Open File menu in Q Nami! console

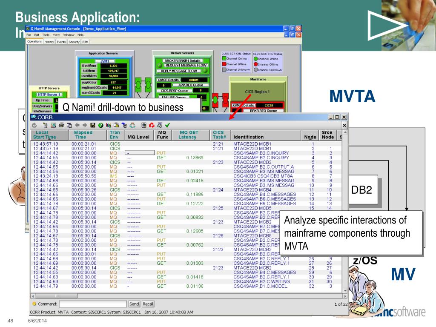(x=29, y=35)
